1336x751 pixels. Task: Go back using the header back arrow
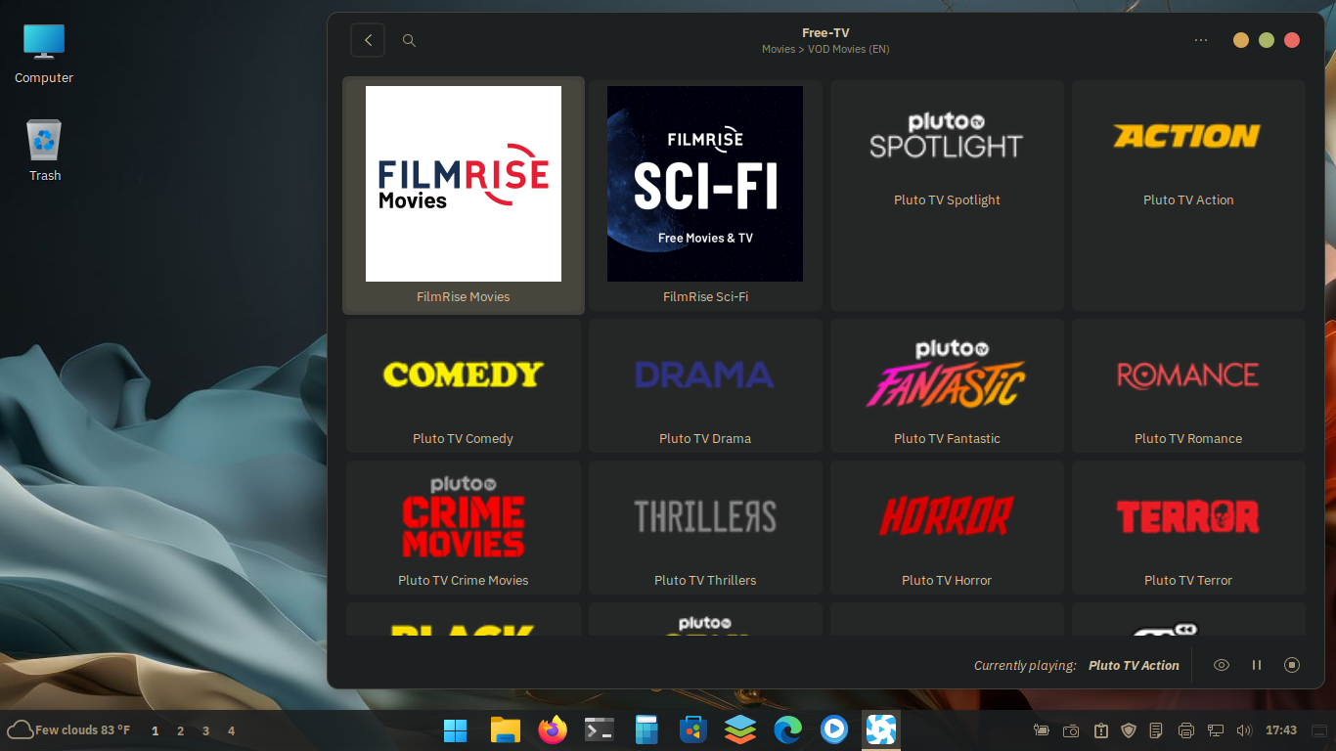pos(368,40)
